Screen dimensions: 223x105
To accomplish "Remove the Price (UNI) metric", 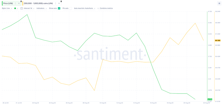I will click(x=19, y=3).
